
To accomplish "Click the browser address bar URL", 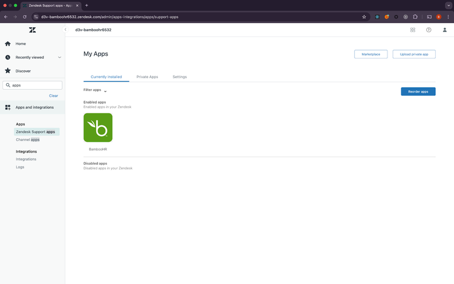I will 110,17.
